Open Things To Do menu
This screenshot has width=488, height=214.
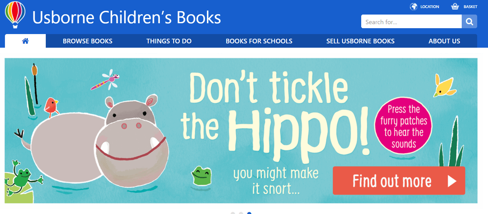pos(169,41)
